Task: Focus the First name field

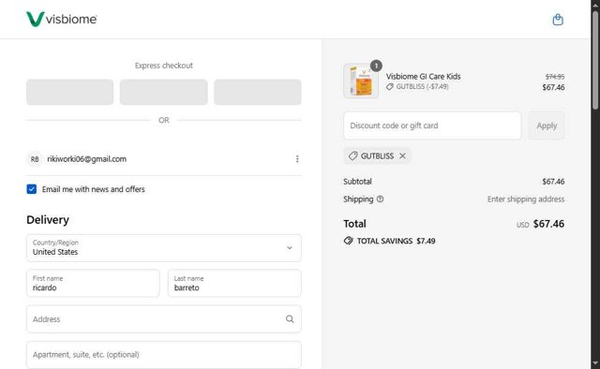Action: [x=93, y=283]
